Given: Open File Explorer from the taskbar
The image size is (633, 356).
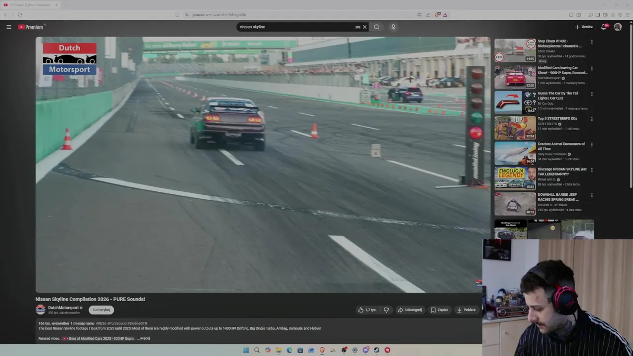Looking at the screenshot, I should 278,350.
